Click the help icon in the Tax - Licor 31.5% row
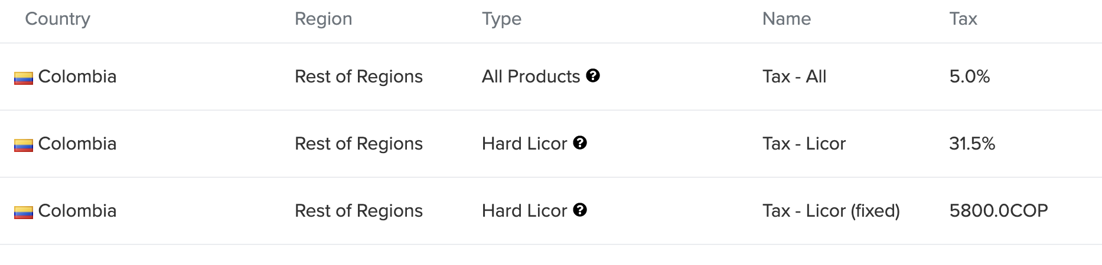This screenshot has width=1102, height=265. 580,143
